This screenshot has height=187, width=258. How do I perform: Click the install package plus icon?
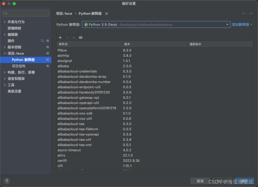[x=60, y=38]
